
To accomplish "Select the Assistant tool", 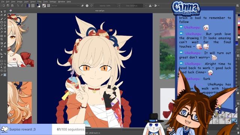I will click(x=1, y=54).
